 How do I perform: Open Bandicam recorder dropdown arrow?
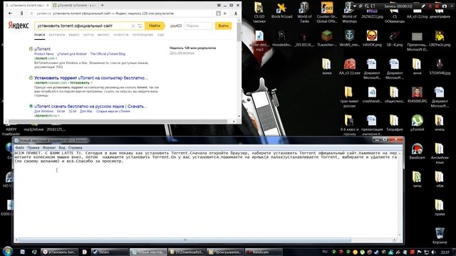[355, 6]
